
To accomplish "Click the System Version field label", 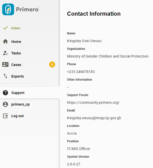I will [78, 157].
